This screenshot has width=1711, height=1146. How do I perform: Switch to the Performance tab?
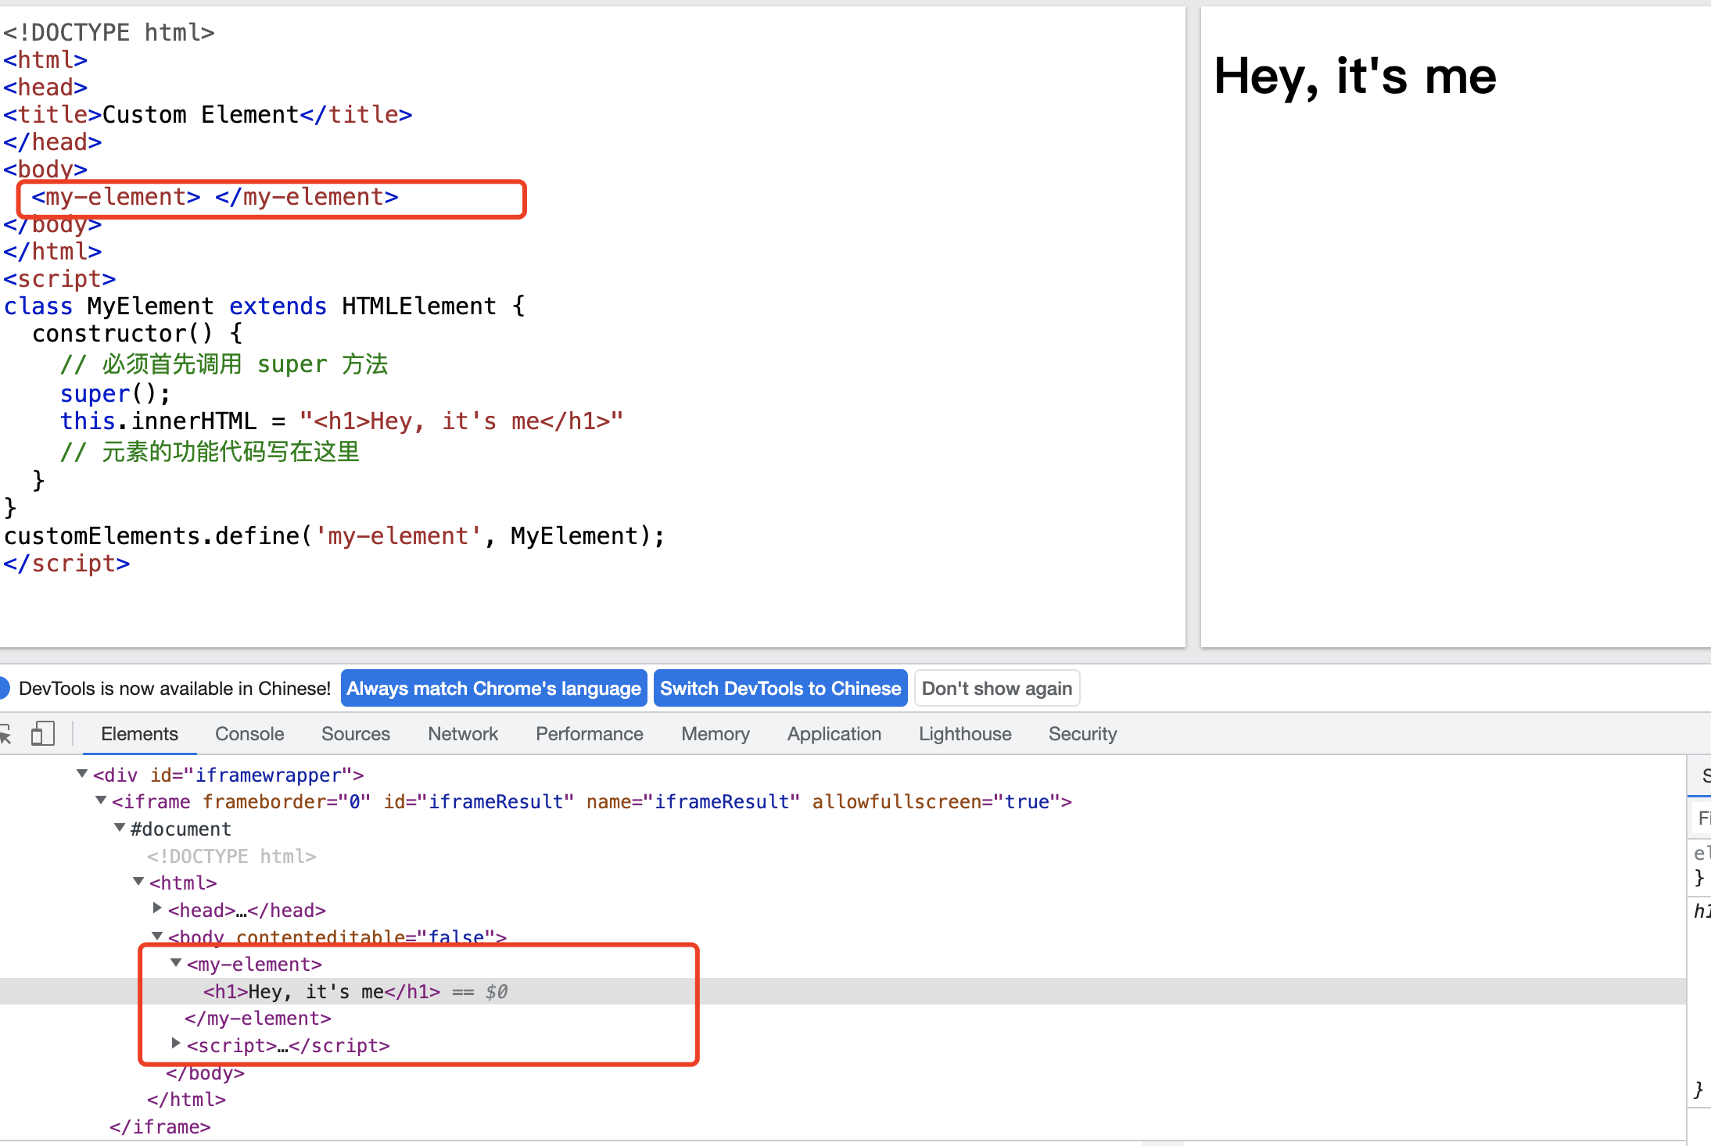pos(590,734)
